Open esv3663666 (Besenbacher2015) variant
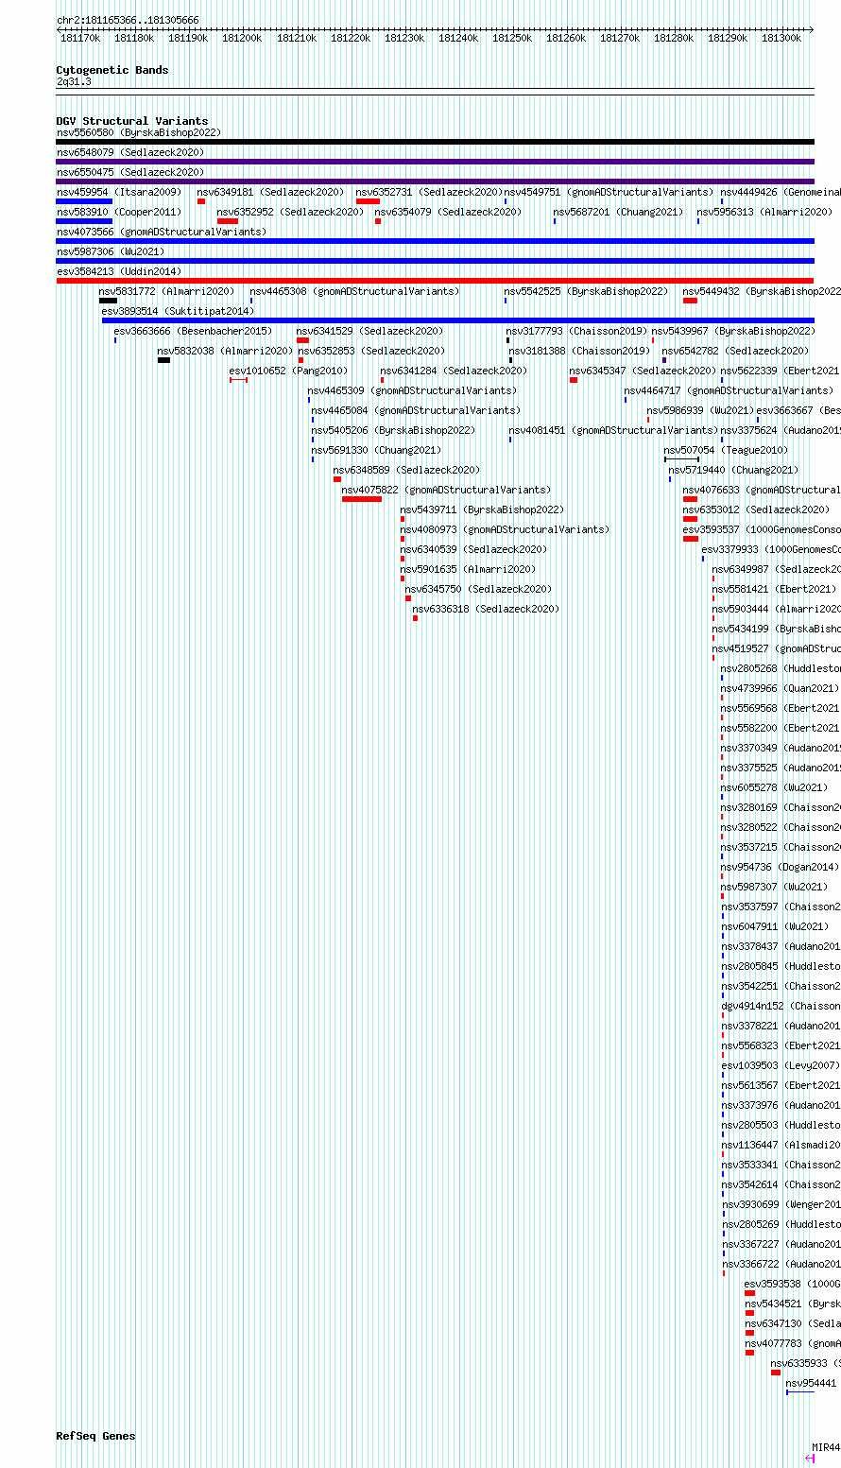 [x=194, y=332]
